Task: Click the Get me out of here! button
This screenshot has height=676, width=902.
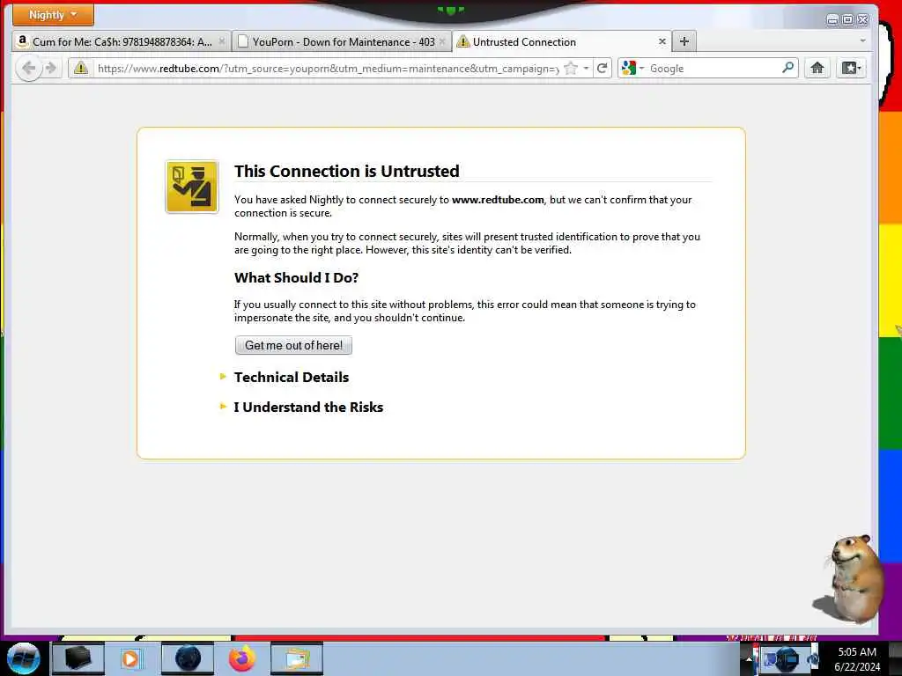Action: click(293, 345)
